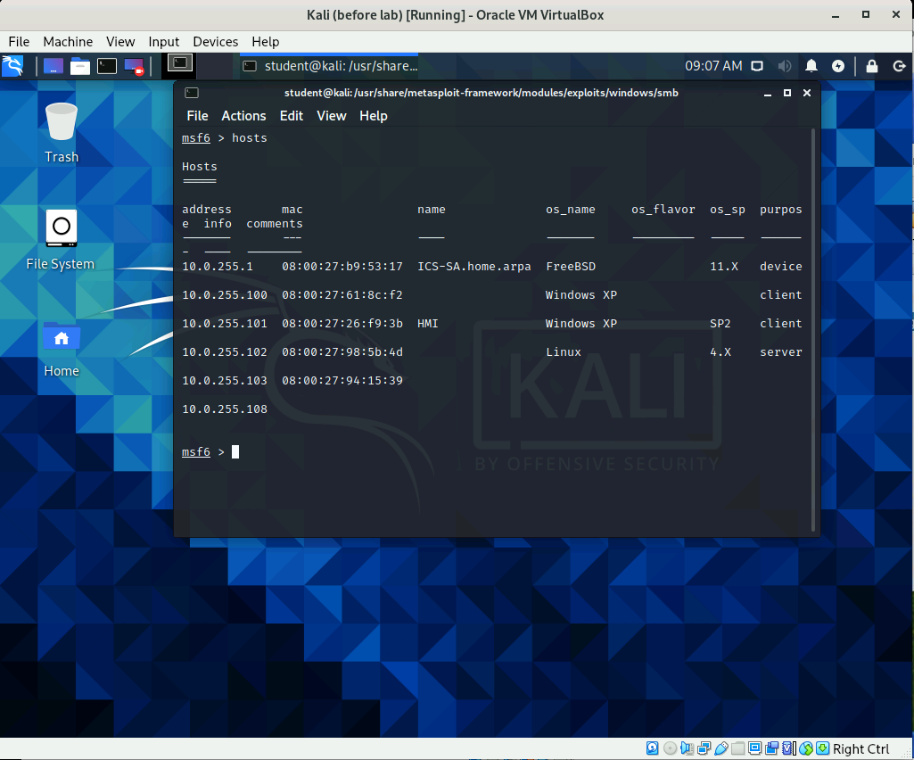Click the Right Ctrl host key label
The height and width of the screenshot is (760, 914).
point(861,749)
